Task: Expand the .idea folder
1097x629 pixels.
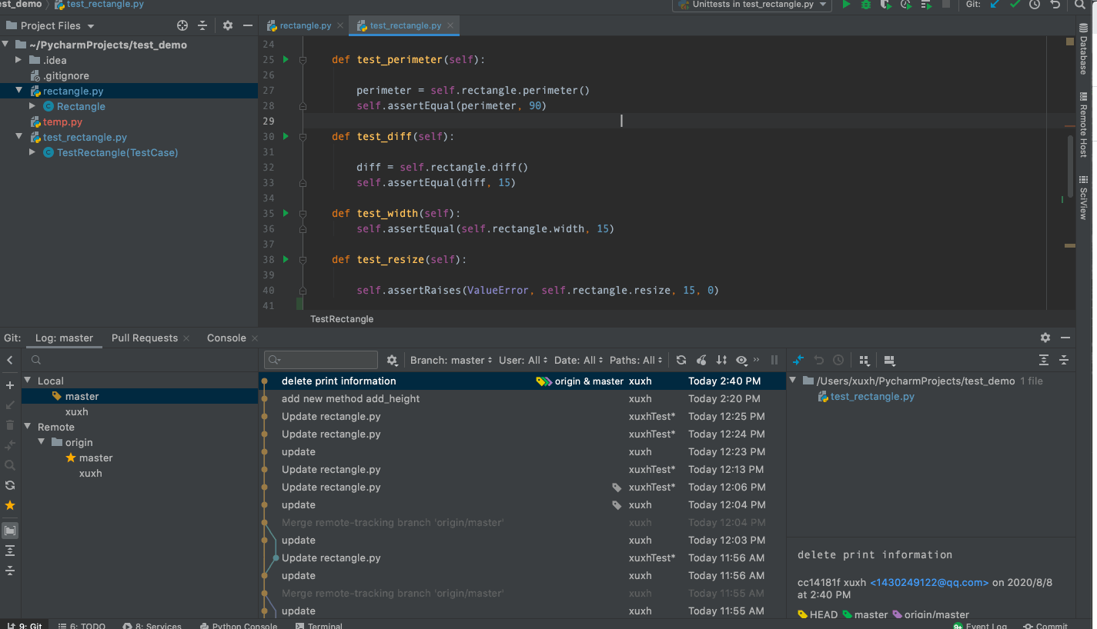Action: 19,60
